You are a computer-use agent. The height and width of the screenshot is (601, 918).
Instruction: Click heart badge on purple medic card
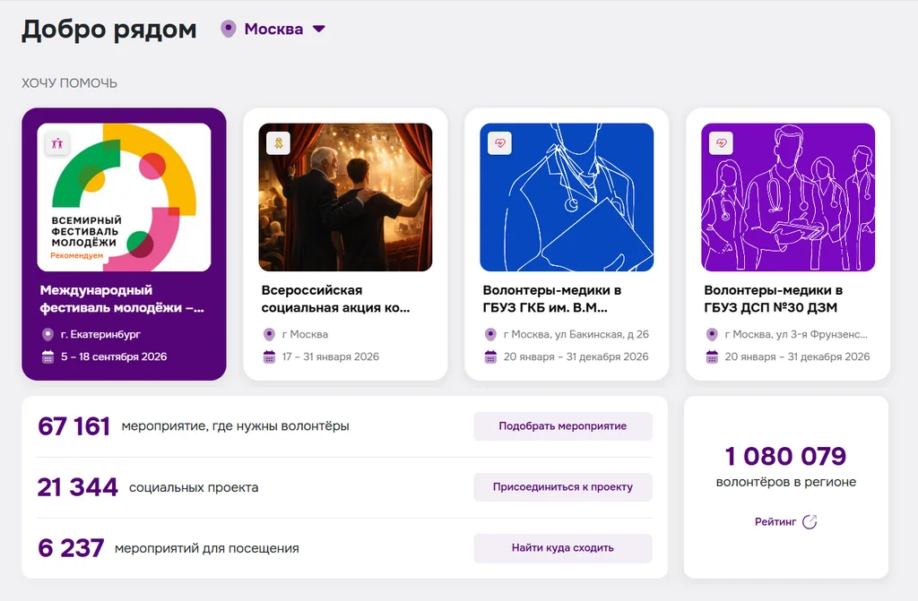tap(722, 143)
